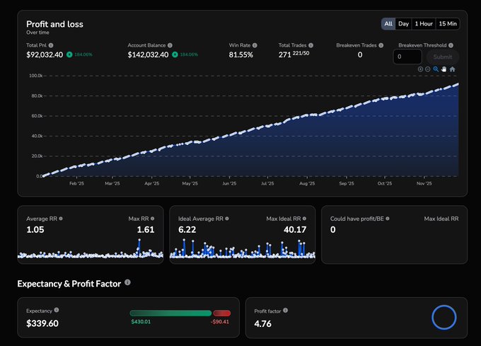Click the $430.01 average win amount
Screen dimensions: 481x346
(x=141, y=322)
